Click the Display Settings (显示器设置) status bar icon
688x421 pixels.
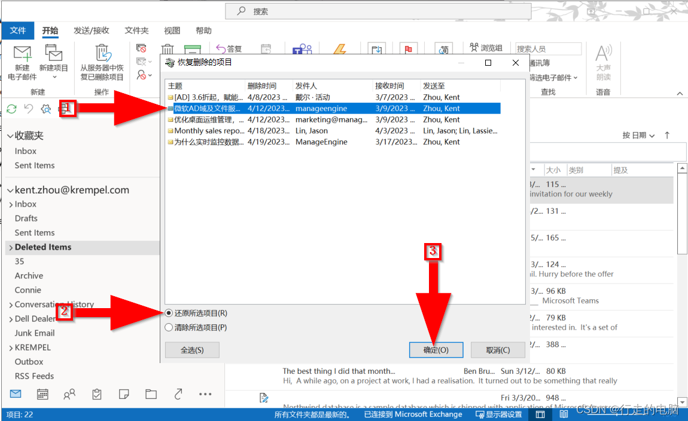[x=499, y=414]
